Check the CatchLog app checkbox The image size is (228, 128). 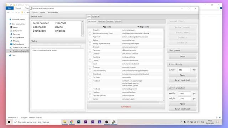[x=90, y=57]
